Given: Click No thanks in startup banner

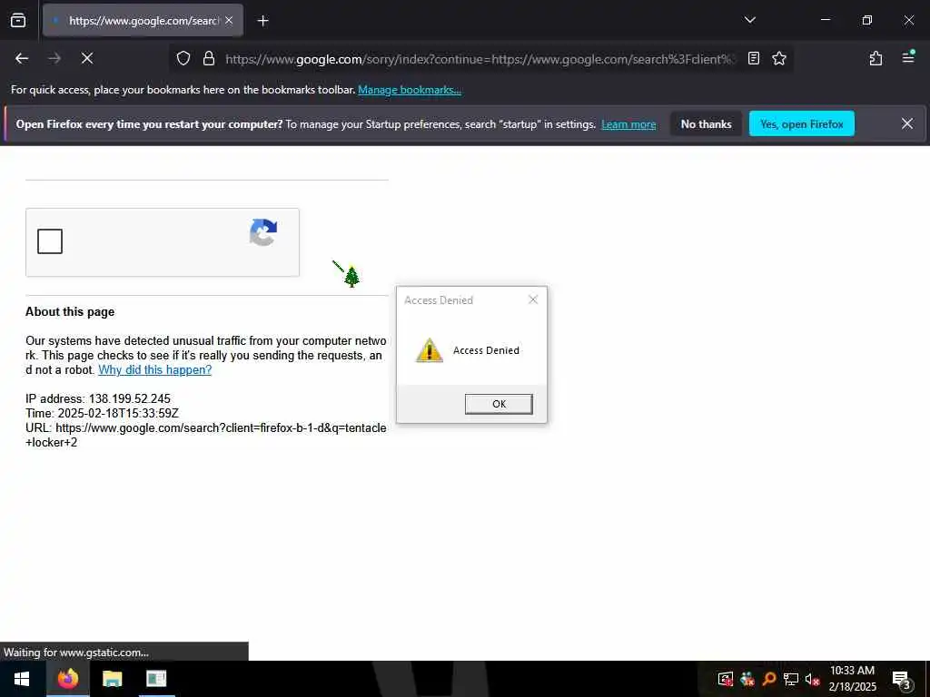Looking at the screenshot, I should pos(706,123).
